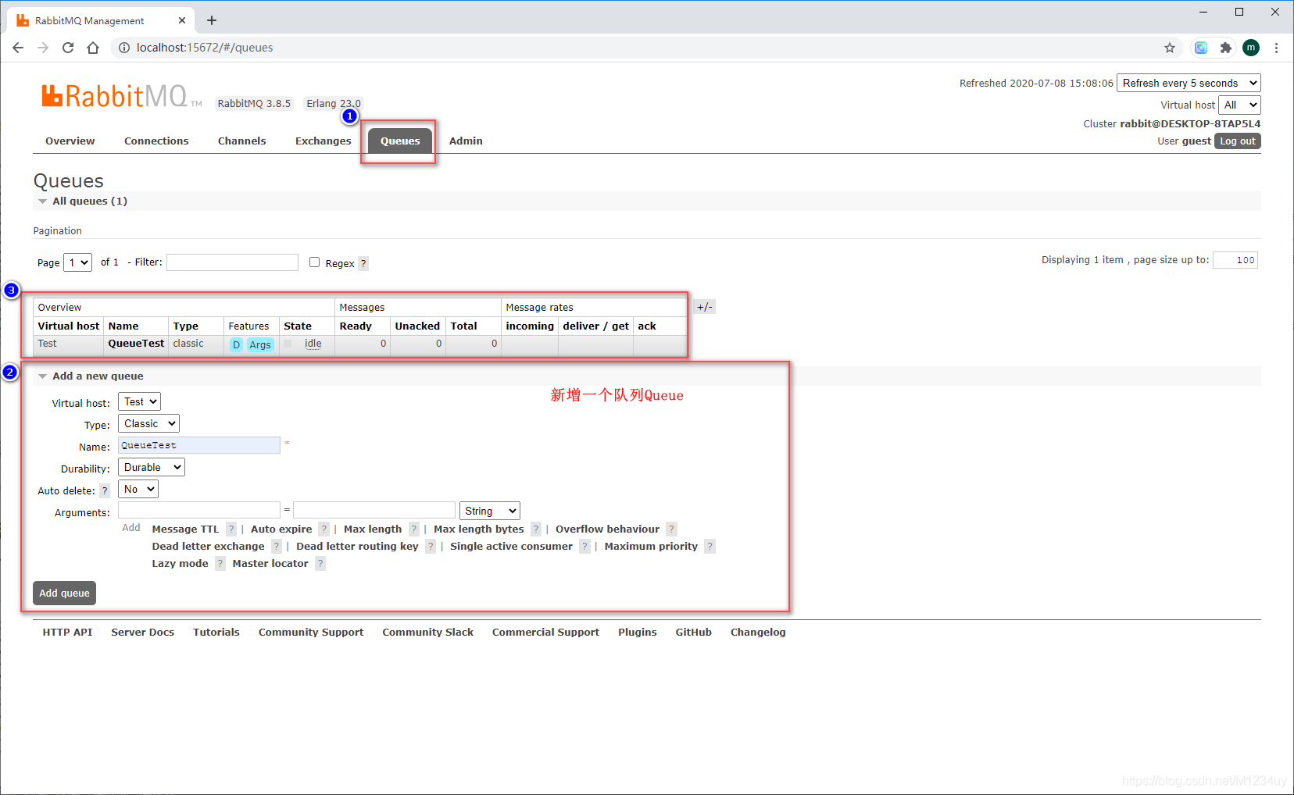Open the refresh interval dropdown
This screenshot has height=795, width=1294.
click(x=1189, y=83)
